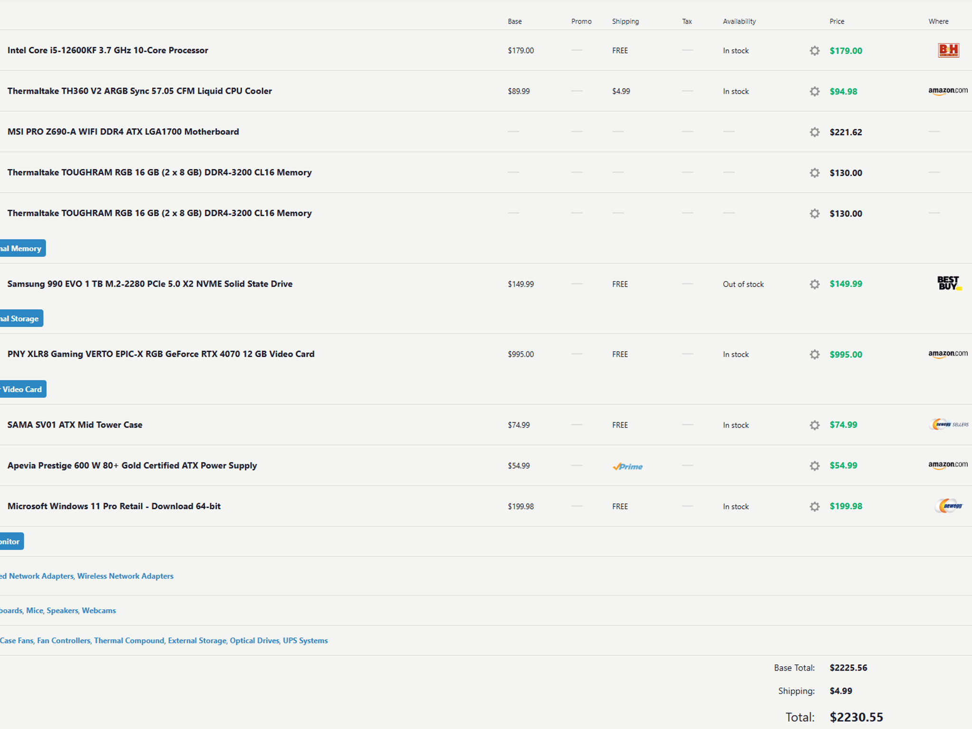Screen dimensions: 972x729
Task: Open the Optical Drives link
Action: [254, 641]
